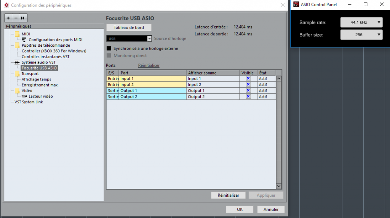Select the MIDI folder icon

coord(17,34)
